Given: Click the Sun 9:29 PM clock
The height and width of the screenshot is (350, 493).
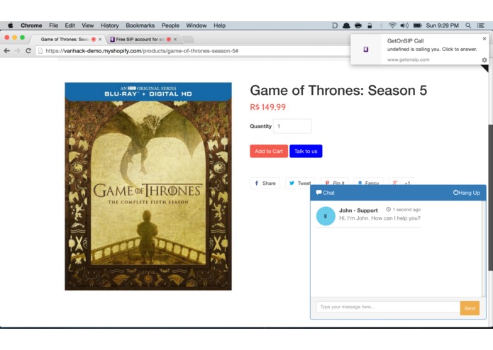Looking at the screenshot, I should [x=442, y=26].
